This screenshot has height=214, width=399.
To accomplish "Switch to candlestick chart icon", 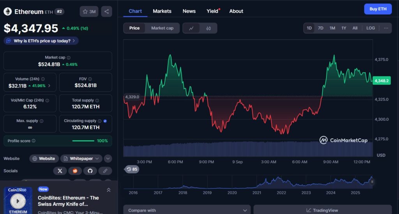I will [x=208, y=28].
